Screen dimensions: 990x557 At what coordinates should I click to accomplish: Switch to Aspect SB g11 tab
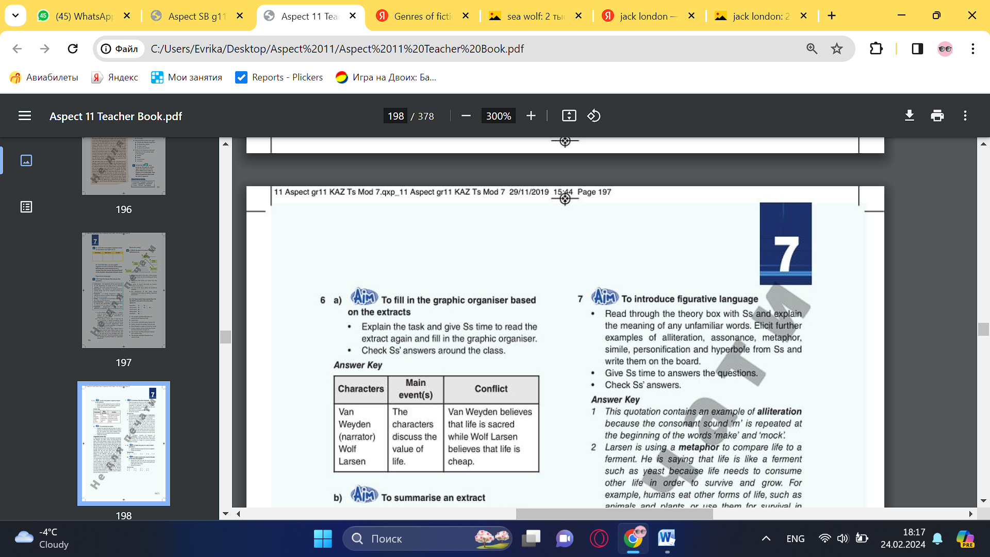click(x=196, y=17)
